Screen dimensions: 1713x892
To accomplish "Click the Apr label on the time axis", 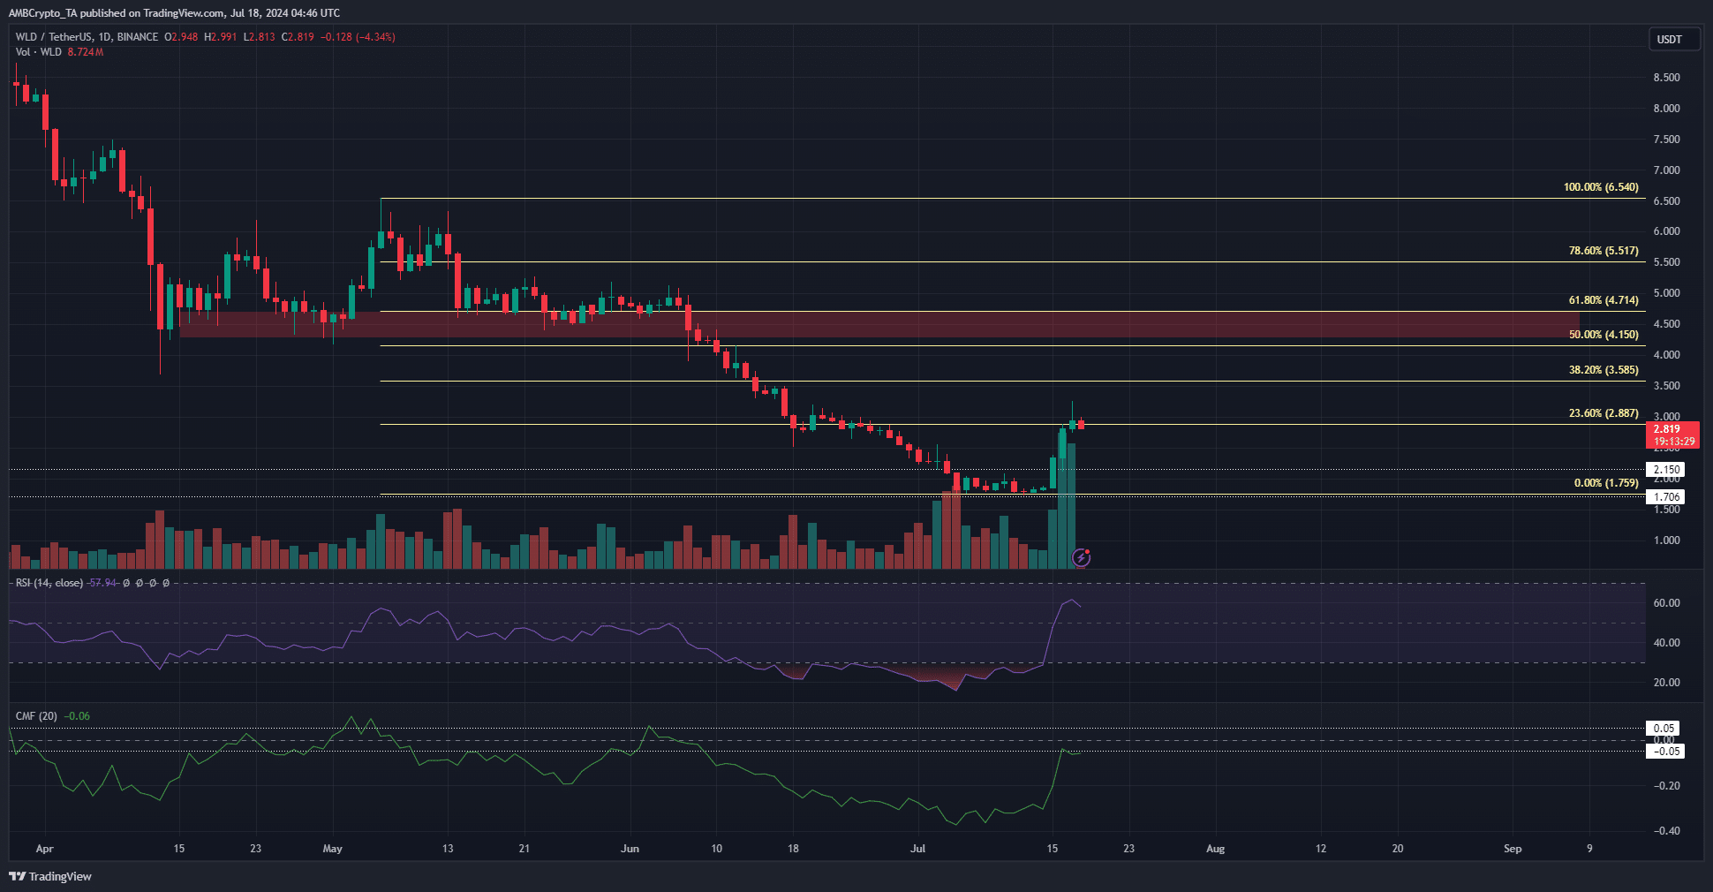I will coord(44,849).
